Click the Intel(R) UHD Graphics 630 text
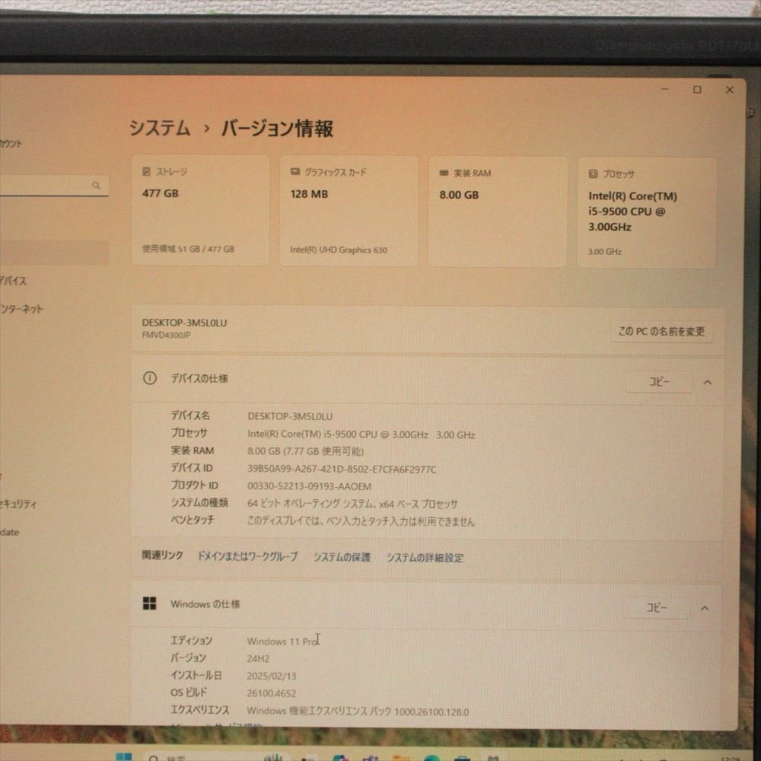 coord(339,250)
